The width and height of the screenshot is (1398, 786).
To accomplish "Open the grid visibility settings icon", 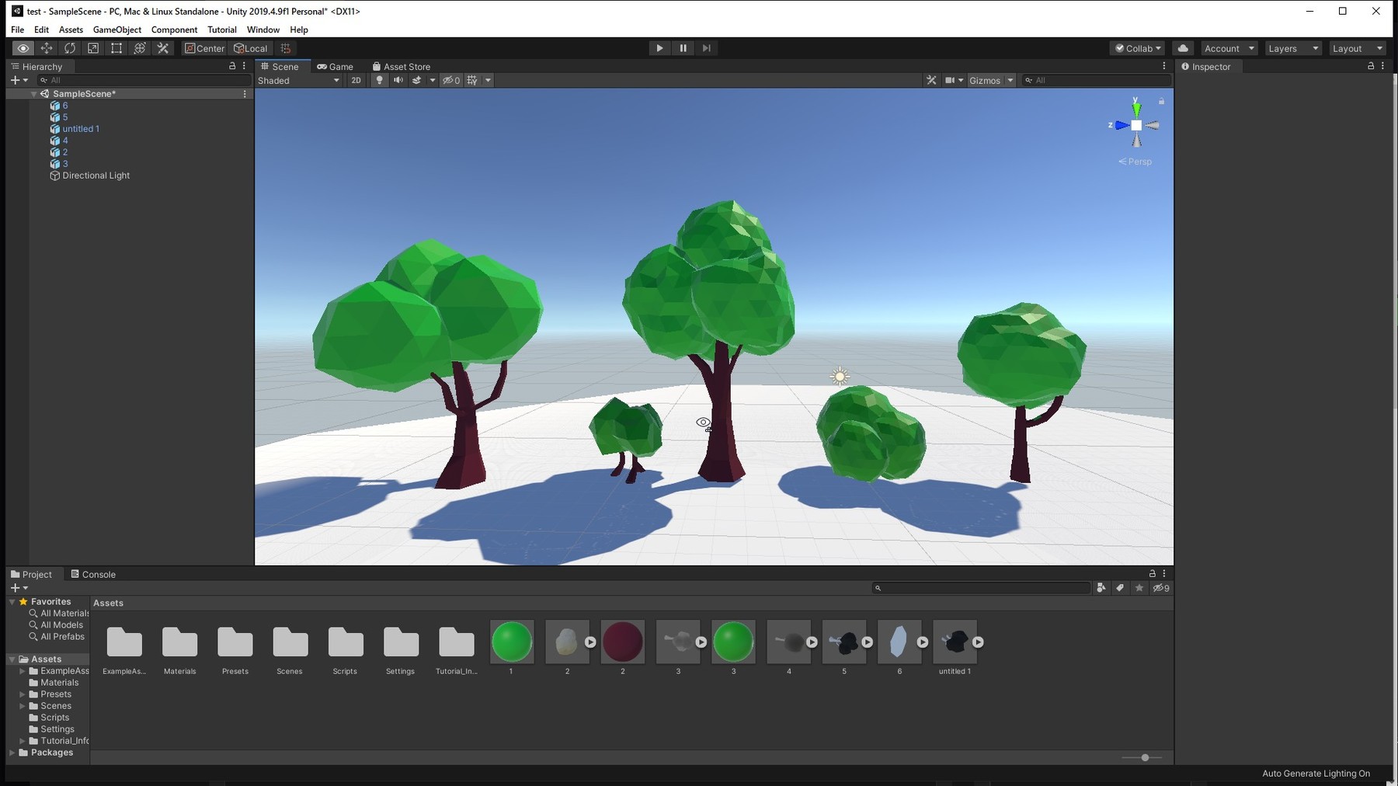I will click(472, 80).
